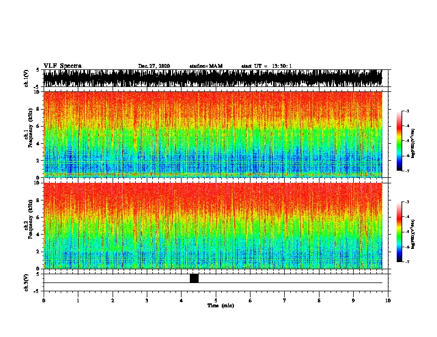The height and width of the screenshot is (337, 437).
Task: Click the "2" minute tick label
Action: (x=113, y=301)
